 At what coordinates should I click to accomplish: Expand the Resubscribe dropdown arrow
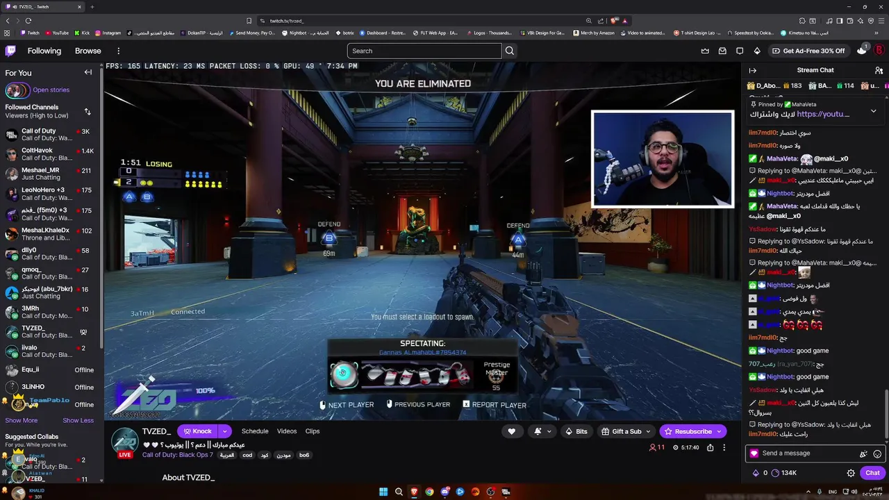click(720, 431)
